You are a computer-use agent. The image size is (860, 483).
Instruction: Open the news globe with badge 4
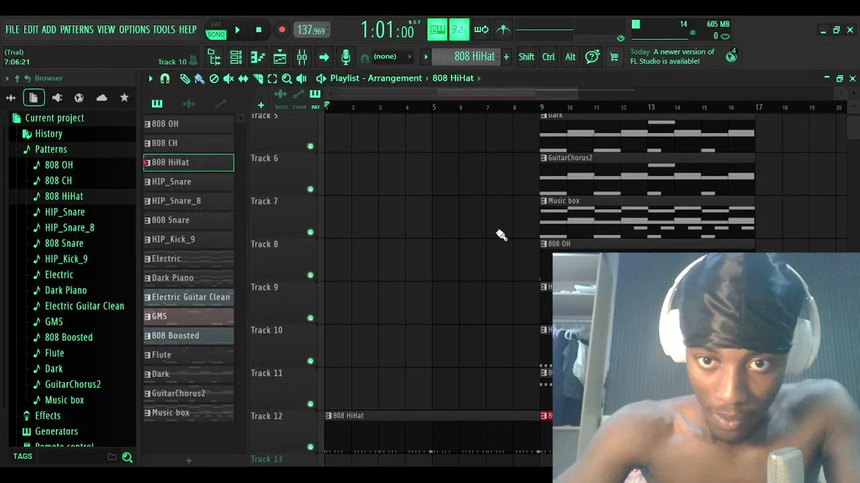731,56
